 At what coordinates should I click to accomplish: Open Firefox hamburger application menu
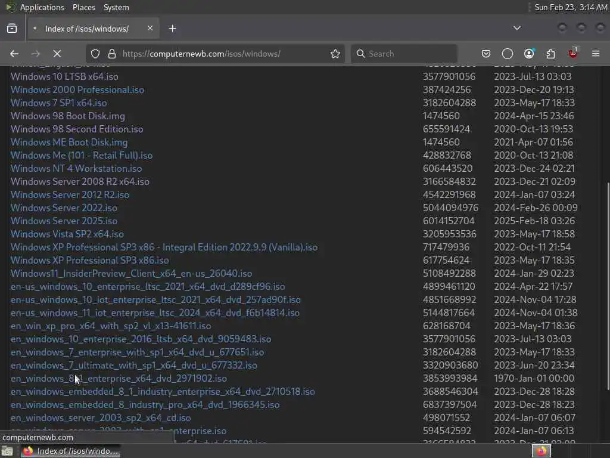[595, 54]
